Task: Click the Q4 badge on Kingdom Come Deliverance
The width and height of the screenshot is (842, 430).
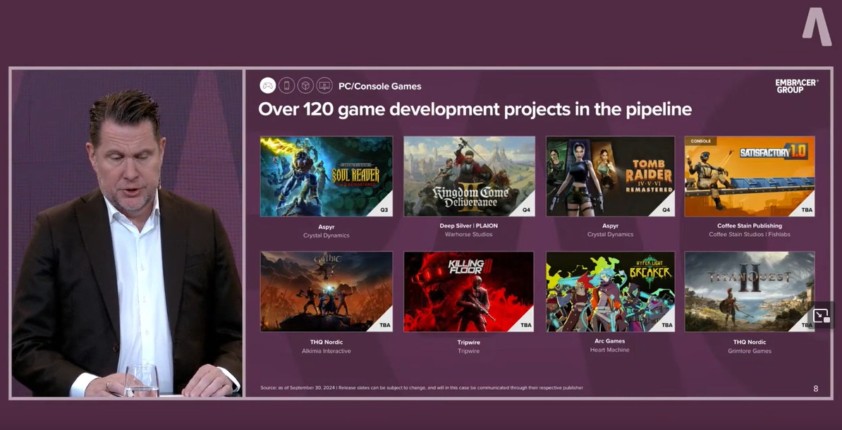Action: point(526,210)
